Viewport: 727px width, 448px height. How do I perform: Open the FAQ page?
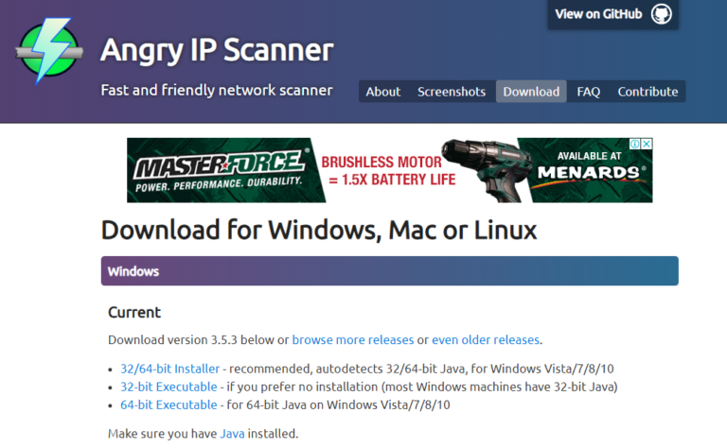pyautogui.click(x=589, y=92)
